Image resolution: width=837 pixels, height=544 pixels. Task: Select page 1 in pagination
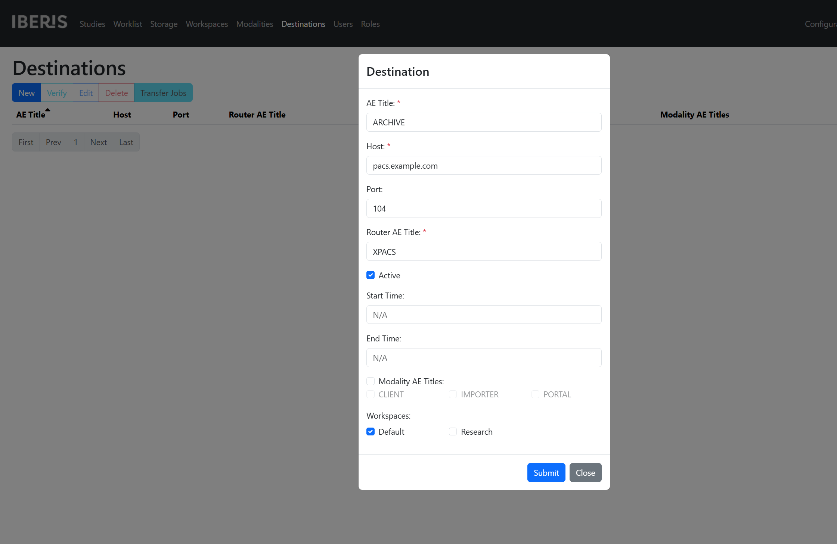[76, 142]
